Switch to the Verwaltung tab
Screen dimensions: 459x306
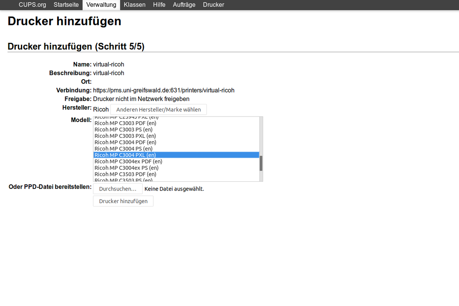[101, 5]
